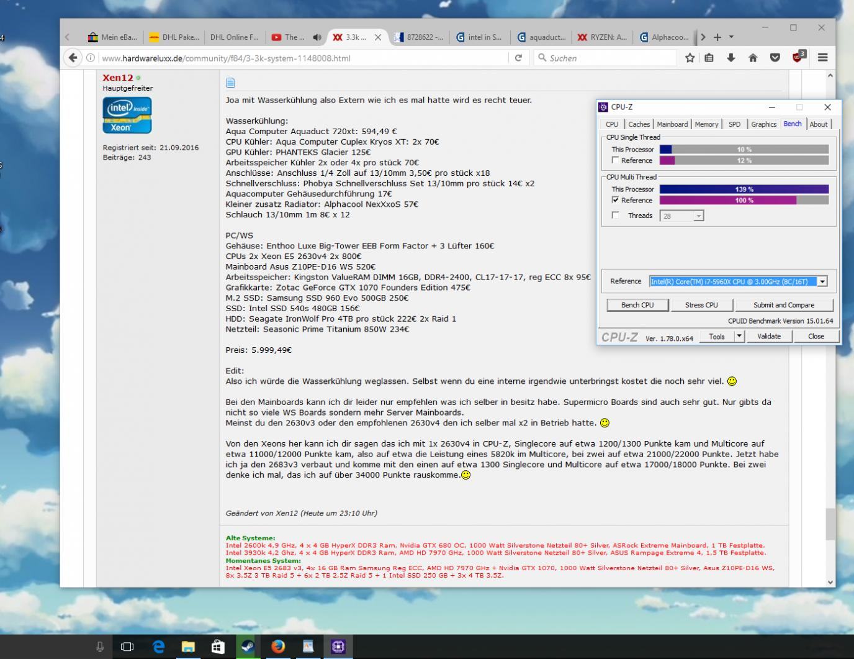Switch to CPU tab in CPU-Z
Screen dimensions: 854x659
pyautogui.click(x=612, y=124)
